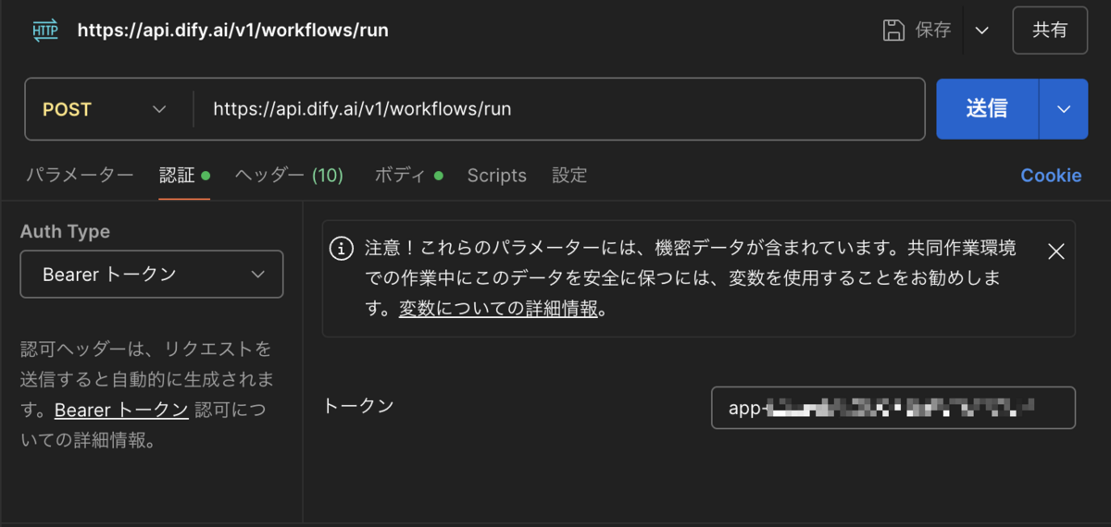The height and width of the screenshot is (527, 1111).
Task: Expand the send button options arrow
Action: 1064,109
